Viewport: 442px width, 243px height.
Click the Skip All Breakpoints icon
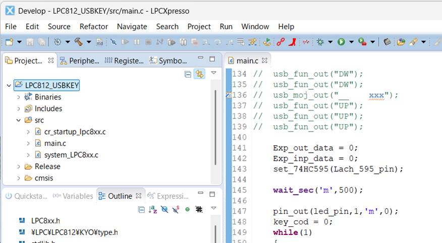coord(114,42)
